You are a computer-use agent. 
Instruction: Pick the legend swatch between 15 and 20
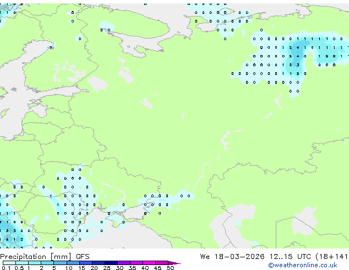[86, 263]
